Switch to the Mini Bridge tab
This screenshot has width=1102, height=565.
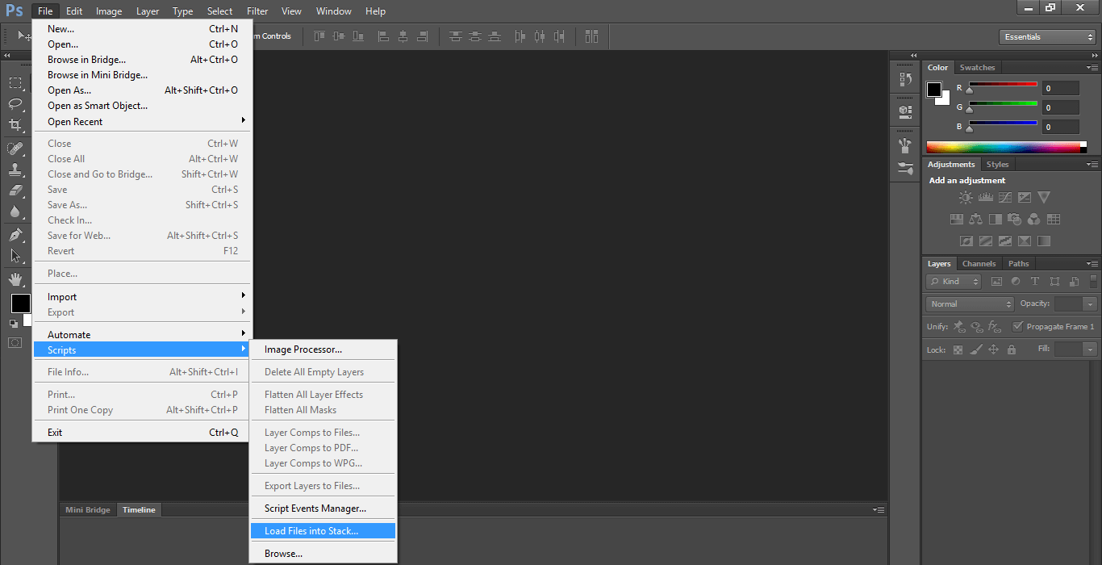coord(87,510)
